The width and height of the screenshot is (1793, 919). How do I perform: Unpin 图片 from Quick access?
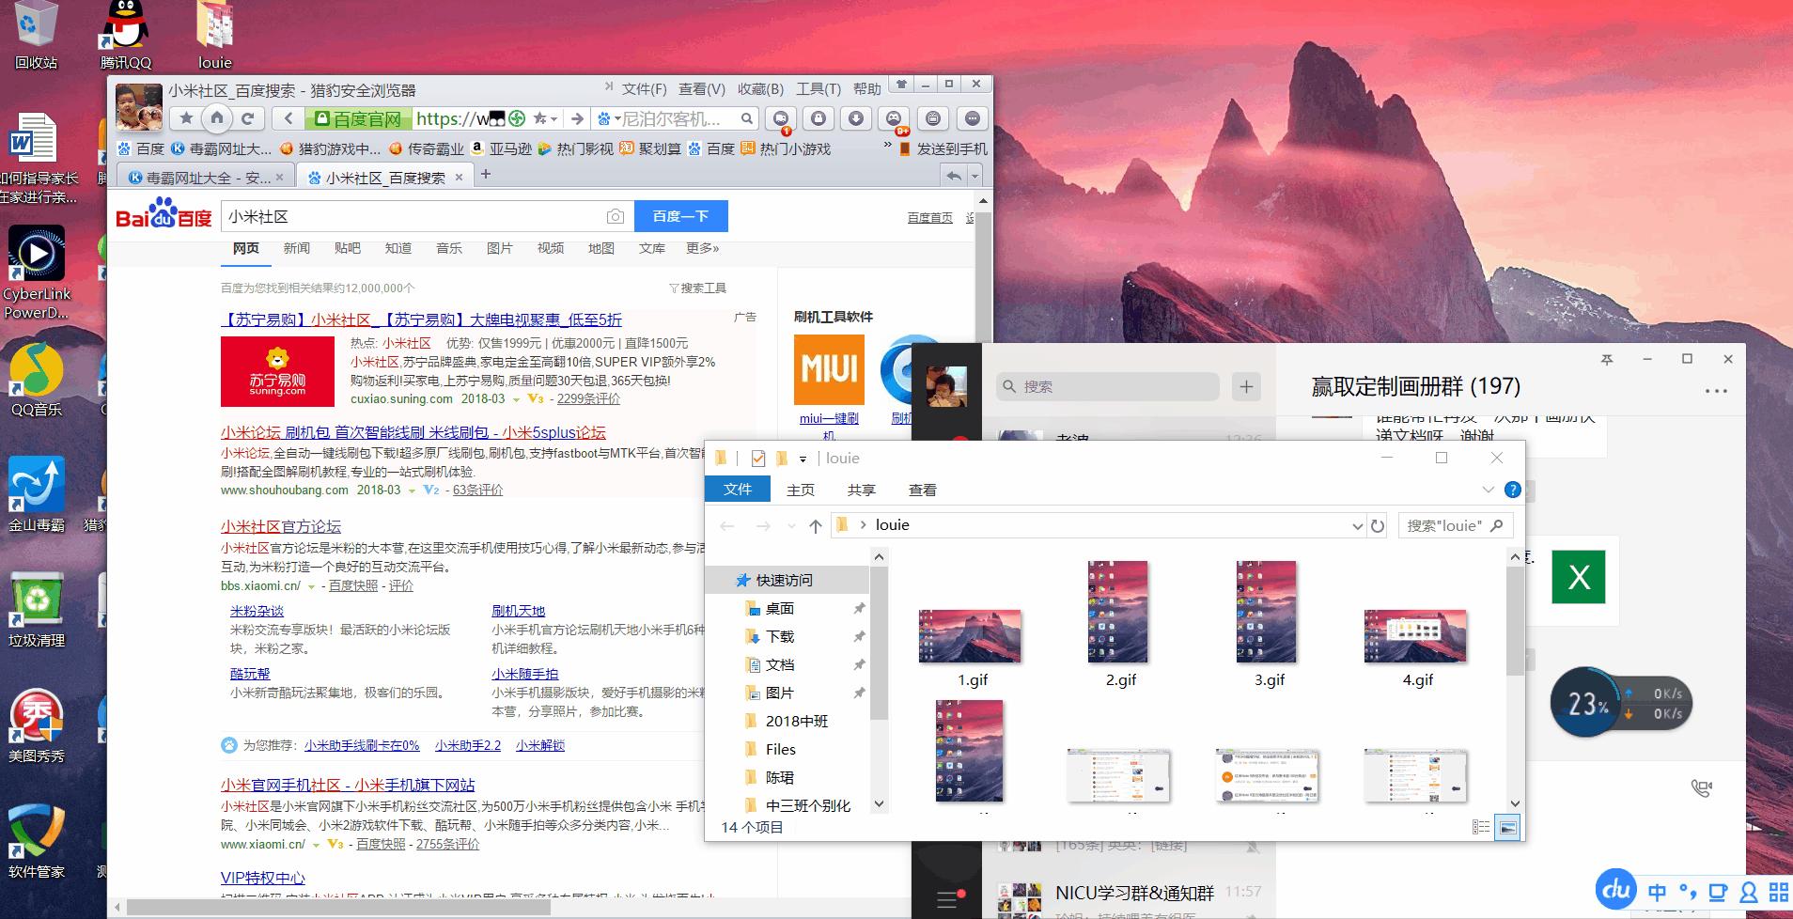860,693
